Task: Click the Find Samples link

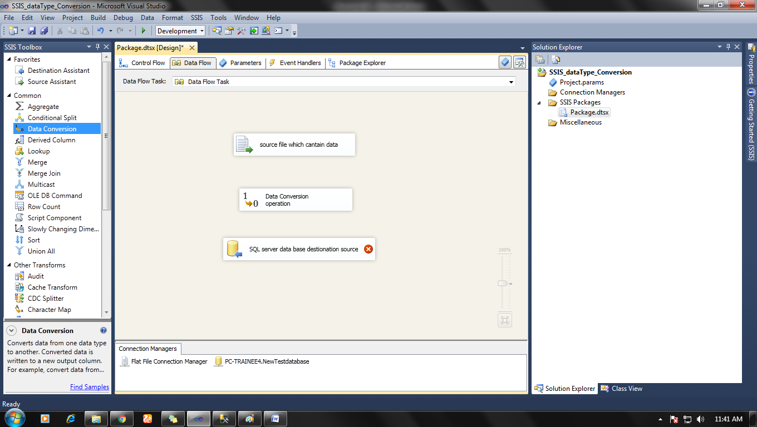Action: point(90,387)
